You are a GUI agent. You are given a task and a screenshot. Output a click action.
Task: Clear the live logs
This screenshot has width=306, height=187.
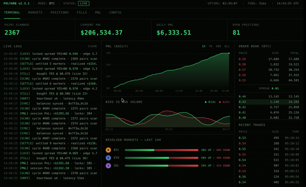pos(92,46)
